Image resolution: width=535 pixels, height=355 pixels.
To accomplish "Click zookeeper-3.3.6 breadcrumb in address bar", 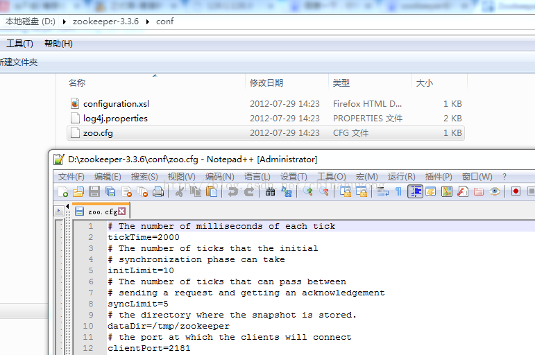I will point(105,21).
